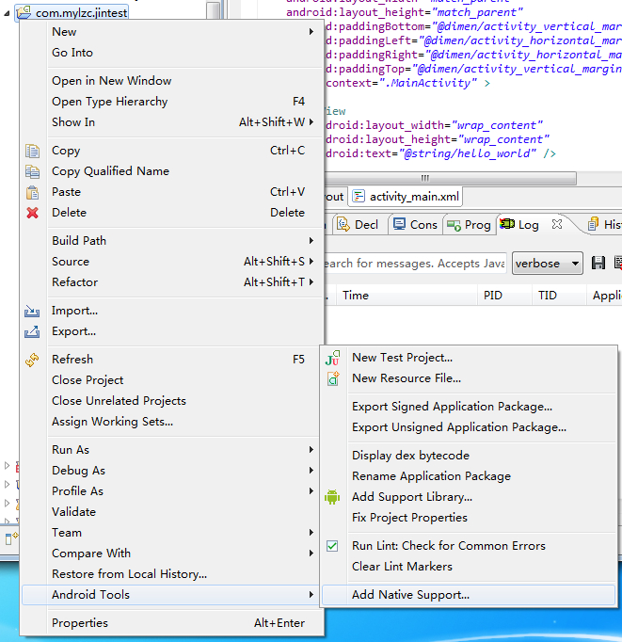
Task: Click the New Resource File icon
Action: pyautogui.click(x=333, y=378)
